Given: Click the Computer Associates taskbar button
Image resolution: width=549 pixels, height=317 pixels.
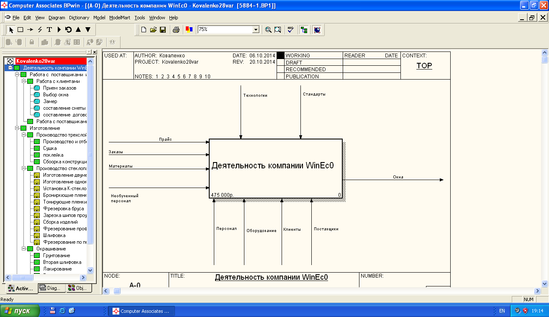Looking at the screenshot, I should click(x=141, y=311).
